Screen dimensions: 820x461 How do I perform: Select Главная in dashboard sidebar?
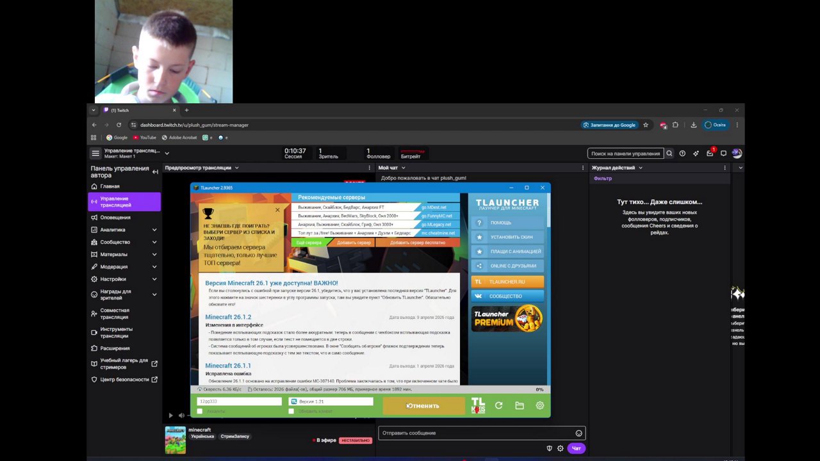124,186
